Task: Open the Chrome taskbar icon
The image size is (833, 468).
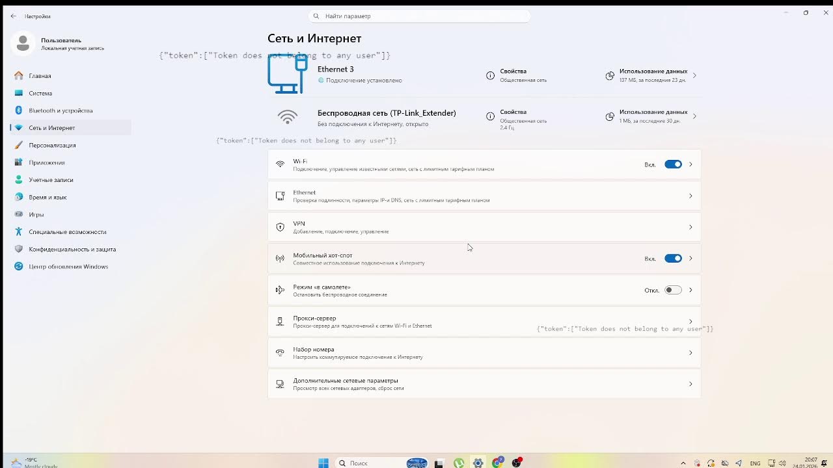Action: click(x=498, y=463)
